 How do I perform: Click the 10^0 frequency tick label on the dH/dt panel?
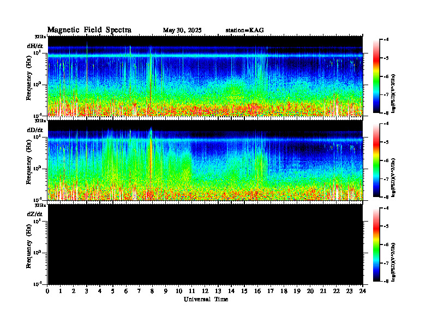[x=38, y=84]
